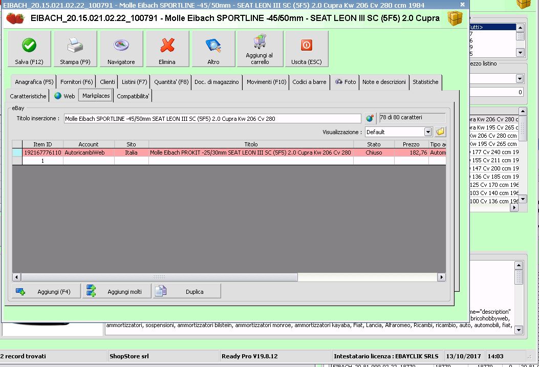The image size is (539, 367).
Task: Open the Caratteristiche sub-tab
Action: point(28,96)
